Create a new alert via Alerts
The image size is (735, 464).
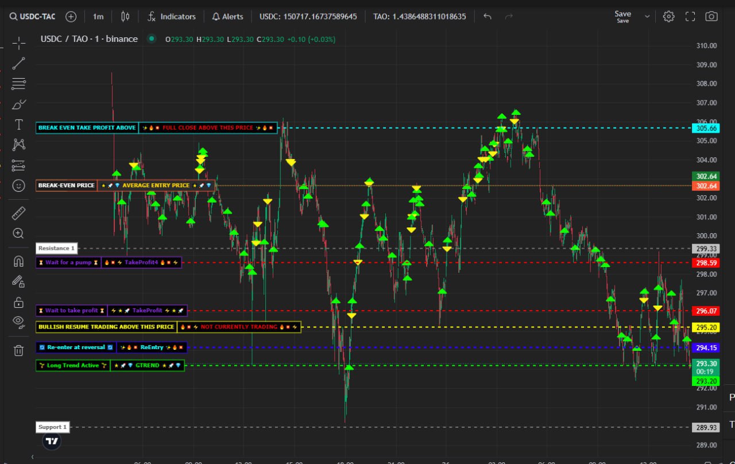pos(227,17)
